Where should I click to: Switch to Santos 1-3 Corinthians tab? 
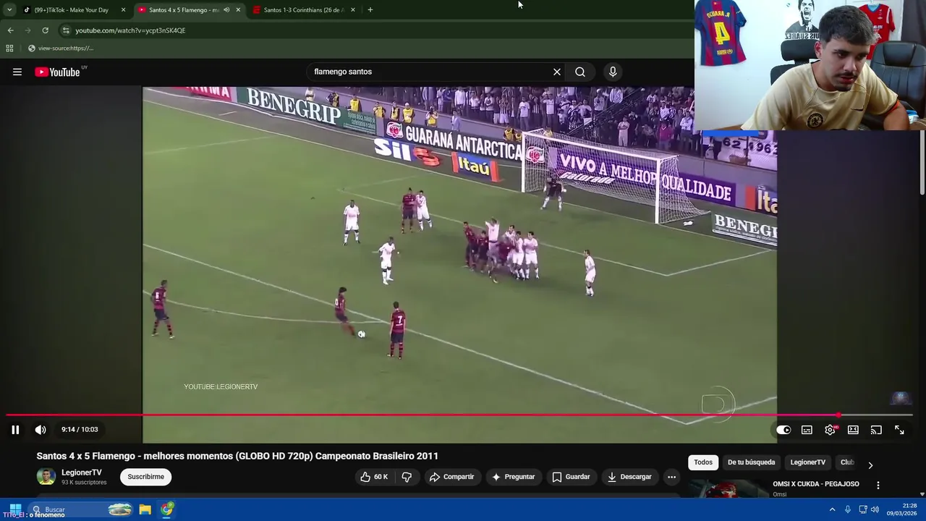pos(303,10)
